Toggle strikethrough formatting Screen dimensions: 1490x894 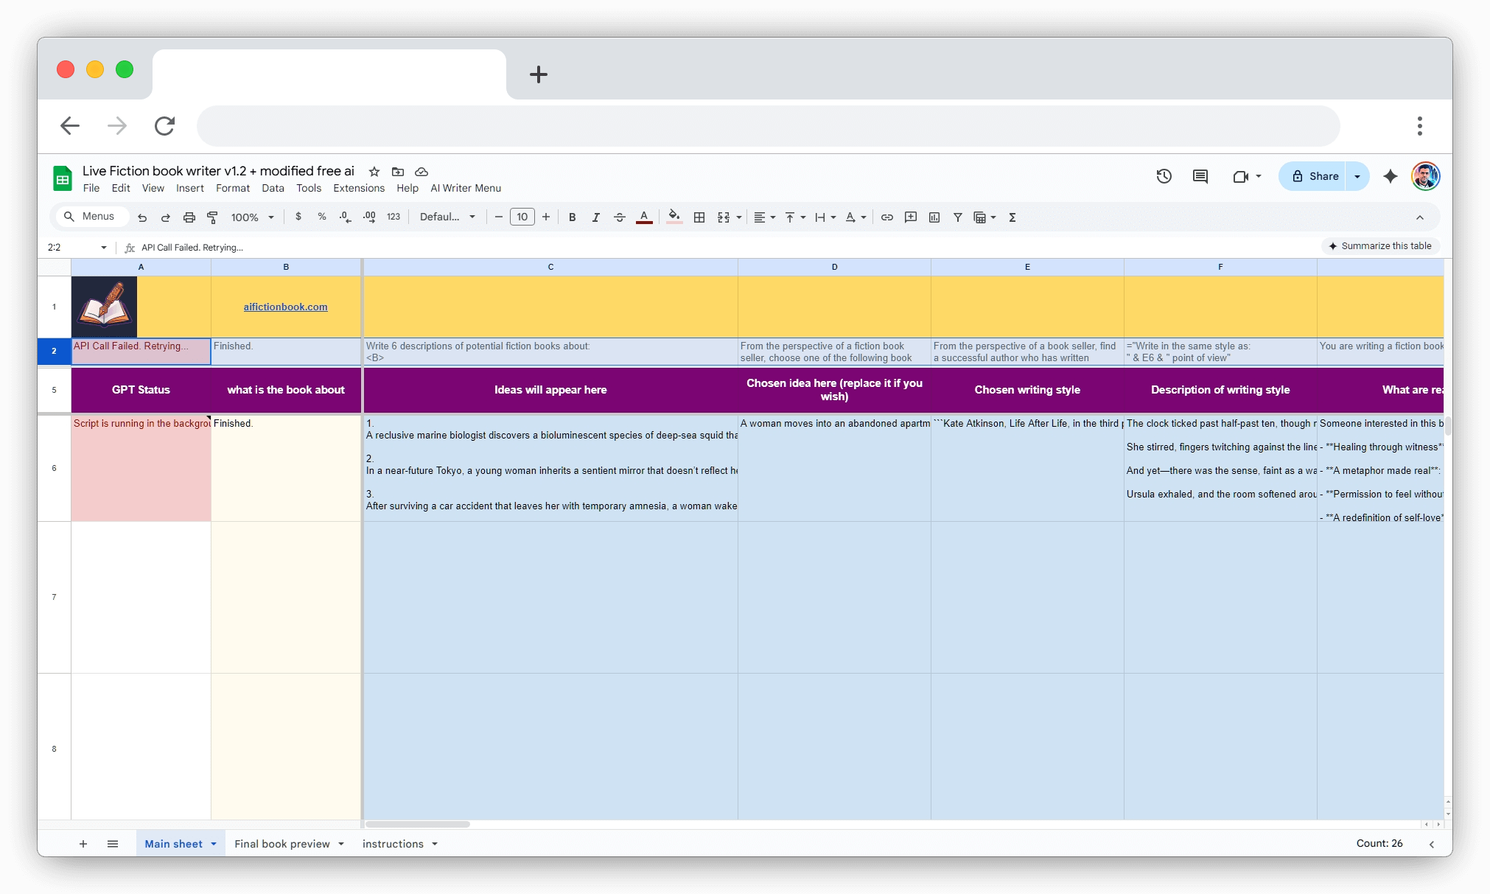[x=620, y=217]
